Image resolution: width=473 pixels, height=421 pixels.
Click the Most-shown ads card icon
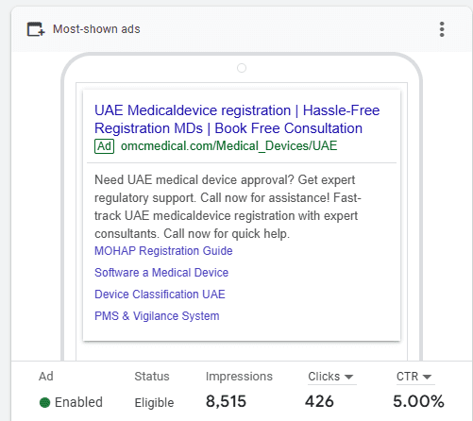click(x=36, y=29)
